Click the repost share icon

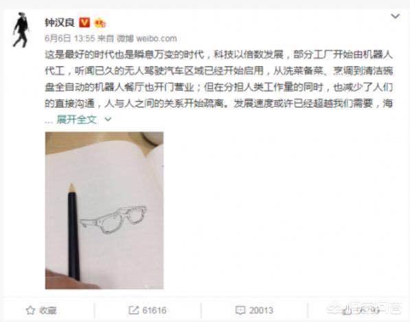[x=133, y=310]
